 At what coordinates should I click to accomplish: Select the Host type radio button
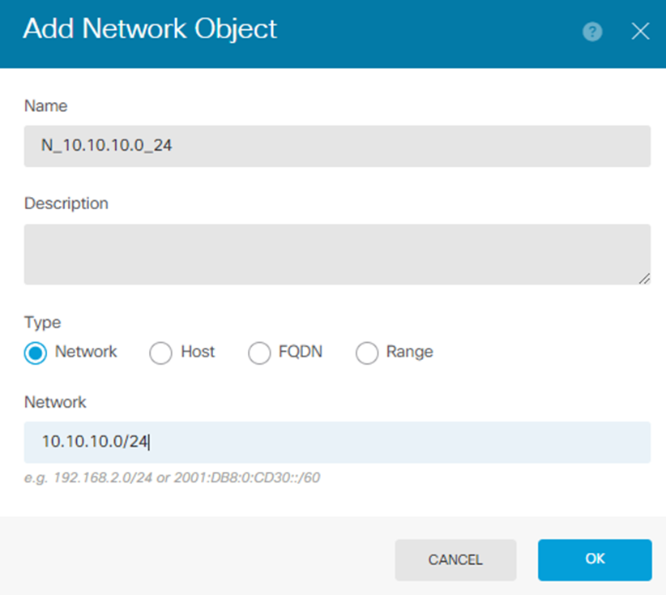[160, 353]
